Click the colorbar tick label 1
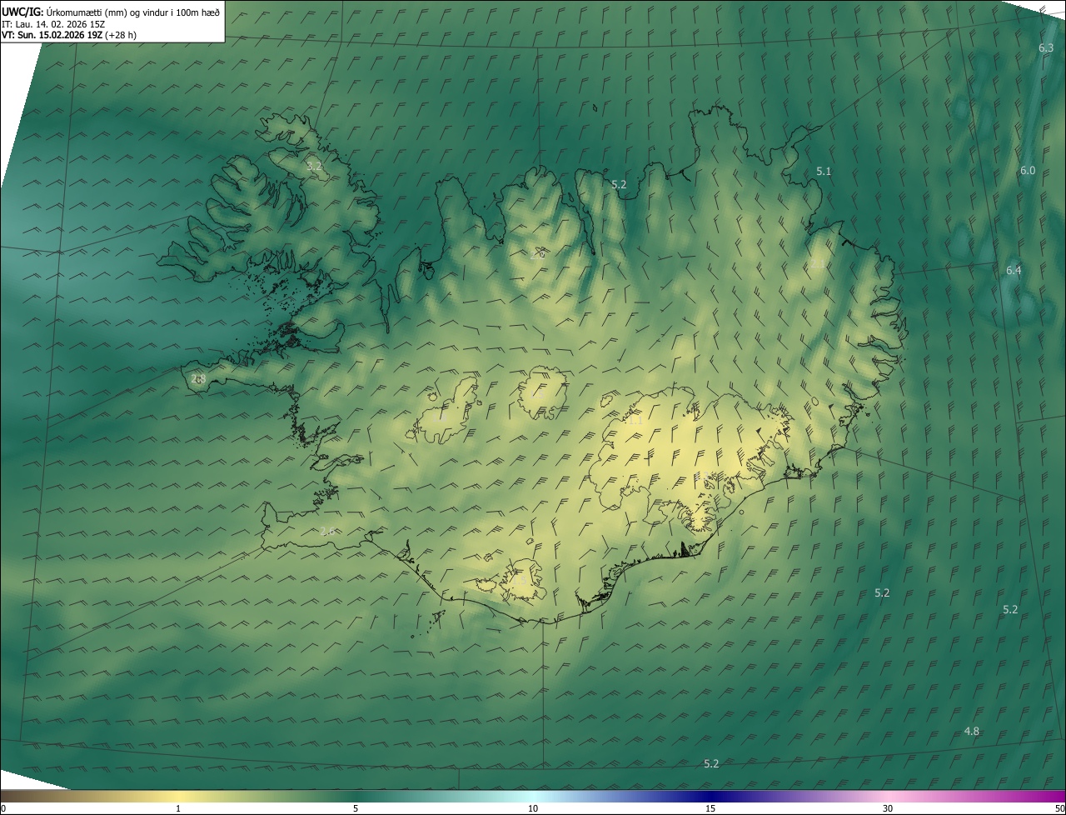The width and height of the screenshot is (1066, 815). [178, 808]
